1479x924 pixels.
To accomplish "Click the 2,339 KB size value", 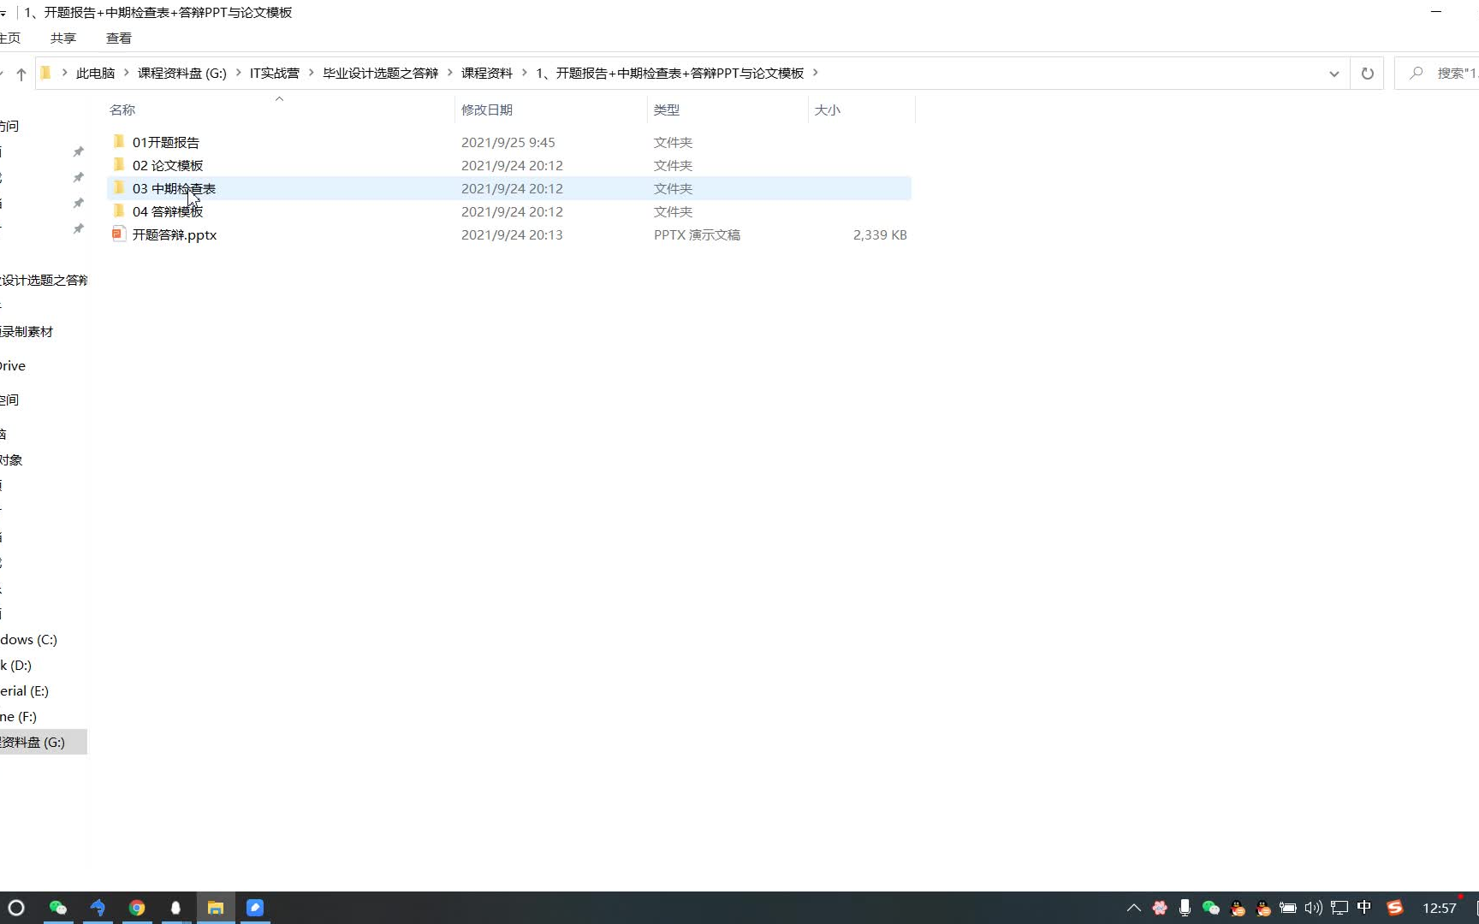I will tap(880, 234).
